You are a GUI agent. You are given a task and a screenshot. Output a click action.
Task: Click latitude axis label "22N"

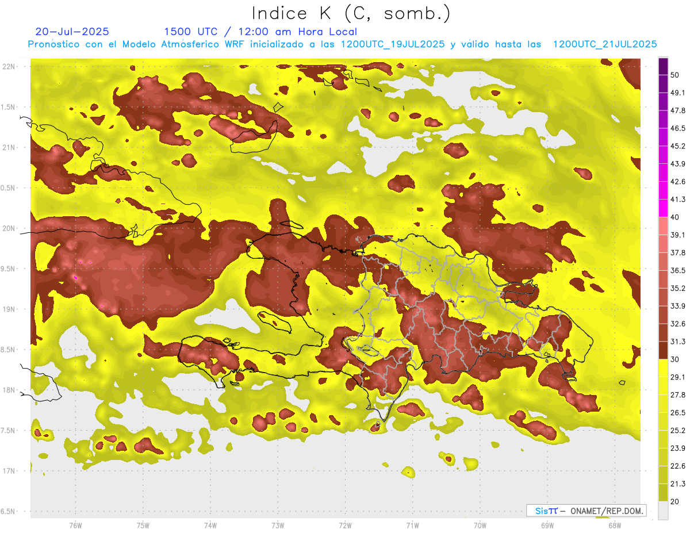click(10, 67)
